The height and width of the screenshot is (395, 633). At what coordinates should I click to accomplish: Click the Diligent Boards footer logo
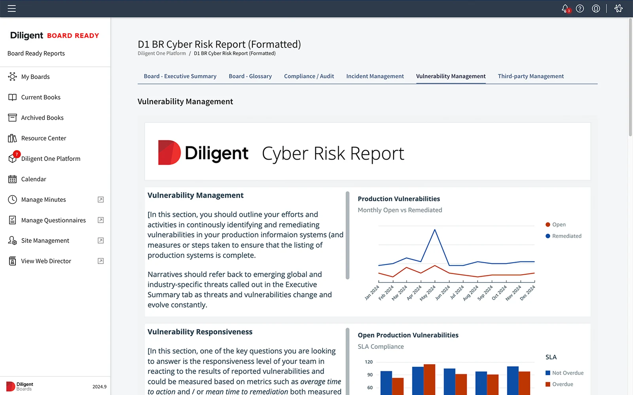[x=20, y=386]
